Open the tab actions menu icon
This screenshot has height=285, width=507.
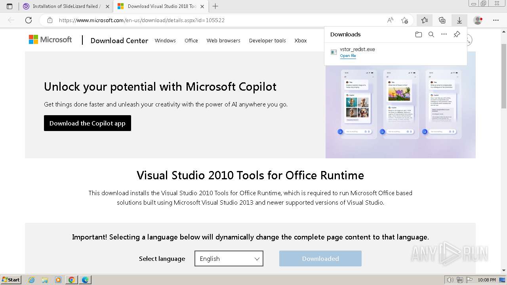pos(10,6)
